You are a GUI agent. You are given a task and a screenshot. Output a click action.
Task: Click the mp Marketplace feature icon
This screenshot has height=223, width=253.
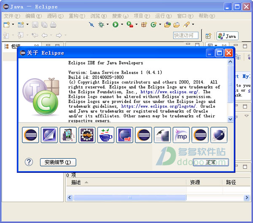click(x=181, y=135)
